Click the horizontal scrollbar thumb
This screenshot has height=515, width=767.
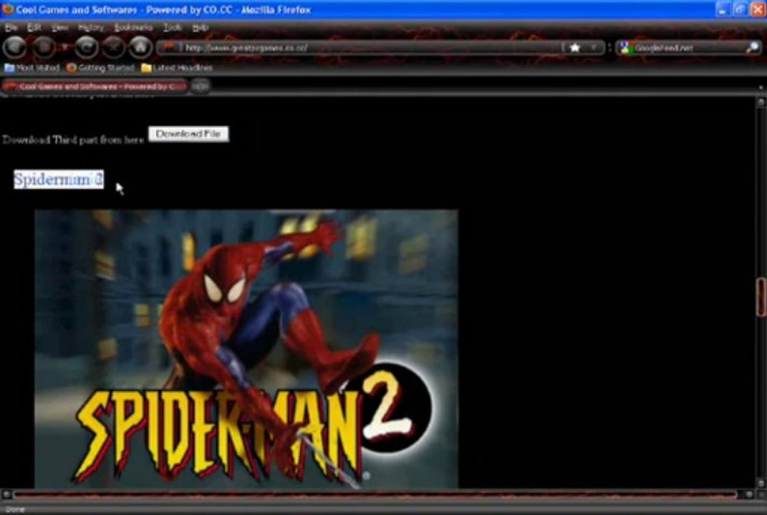point(375,494)
